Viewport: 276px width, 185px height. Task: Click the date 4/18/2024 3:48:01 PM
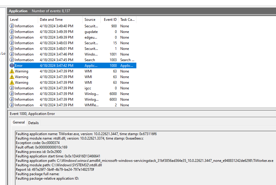57,49
